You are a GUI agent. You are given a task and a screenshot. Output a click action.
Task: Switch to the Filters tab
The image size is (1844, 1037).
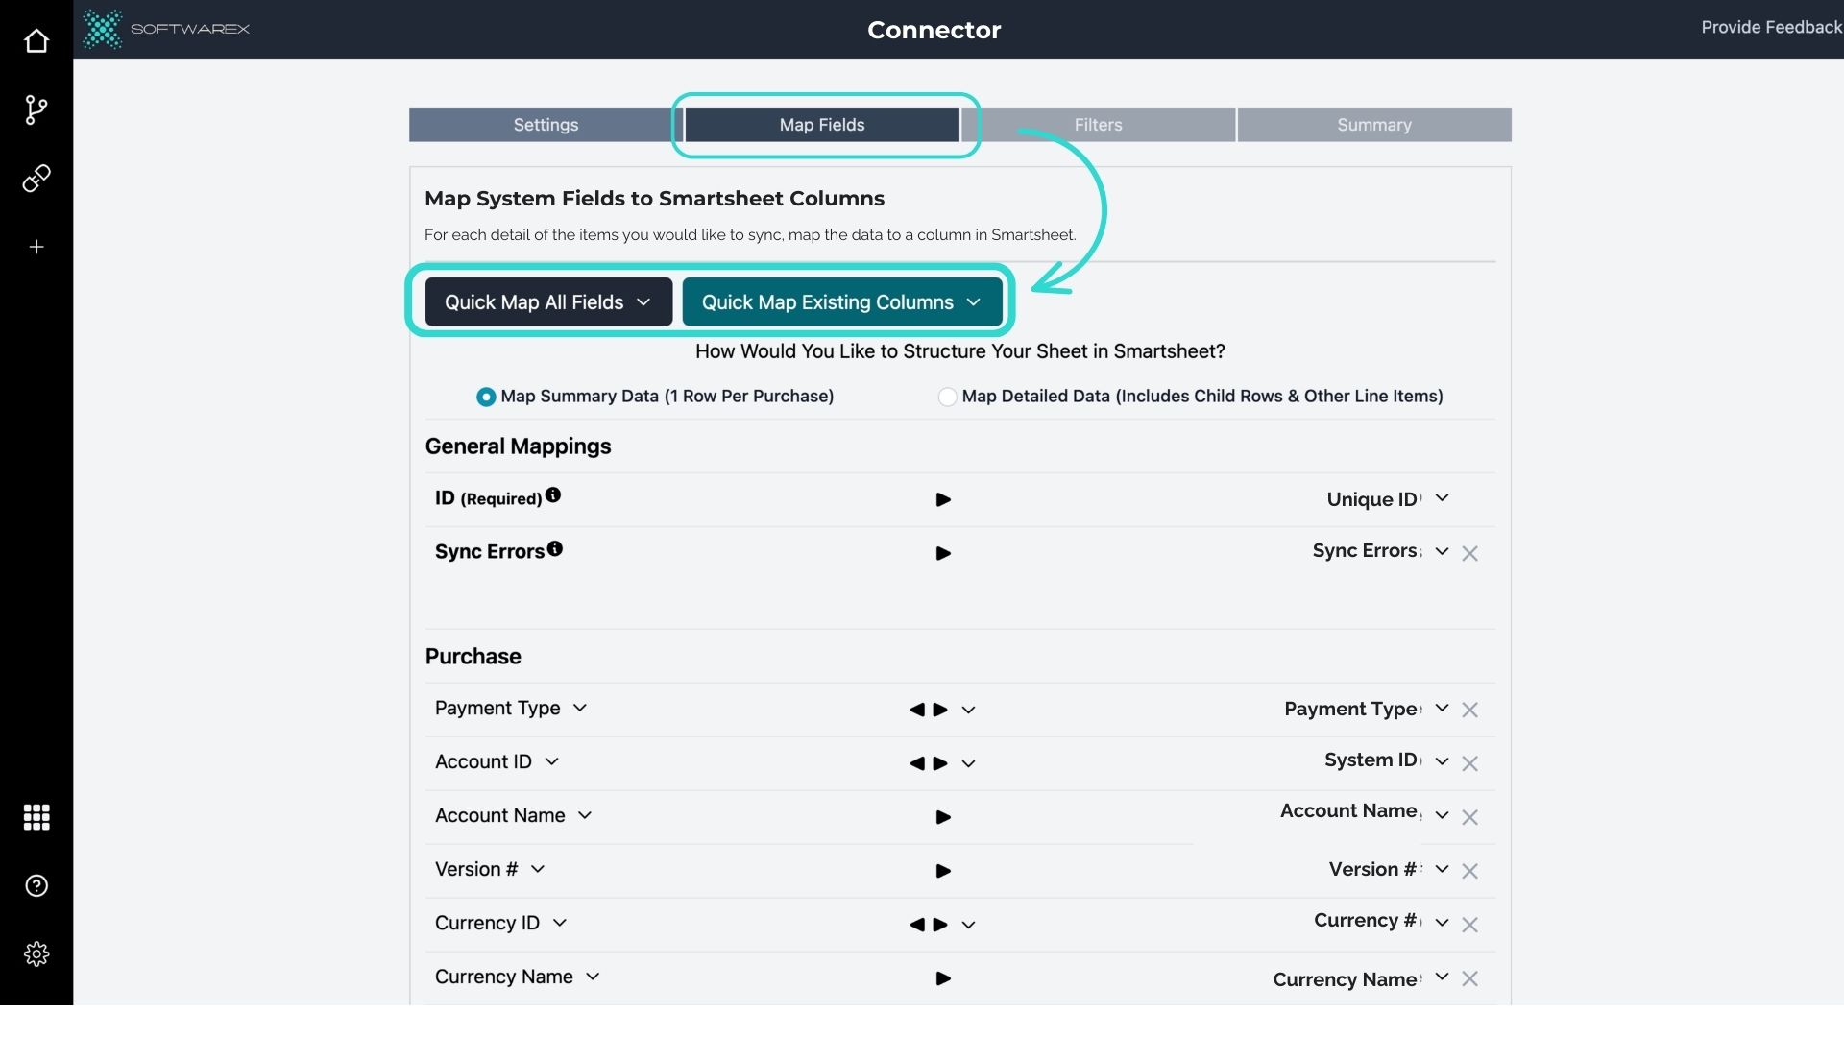pos(1097,124)
